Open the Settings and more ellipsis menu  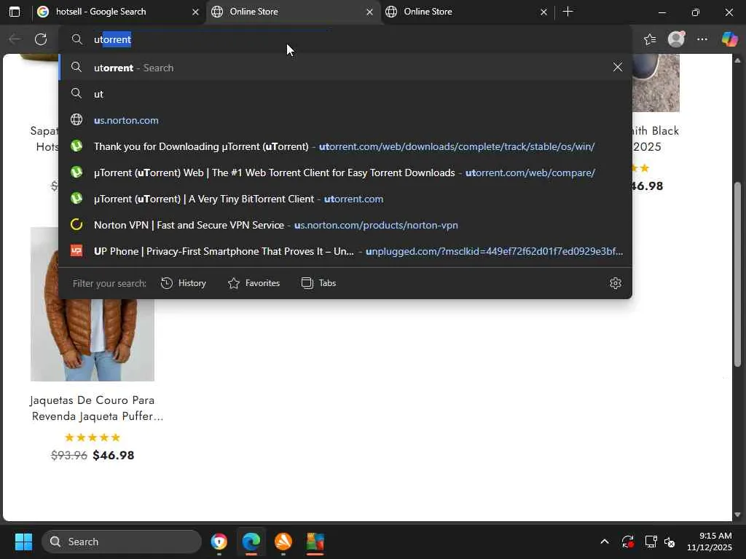click(x=702, y=39)
